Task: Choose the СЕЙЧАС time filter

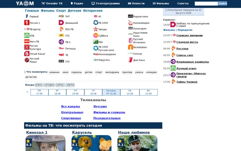Action: pyautogui.click(x=60, y=85)
